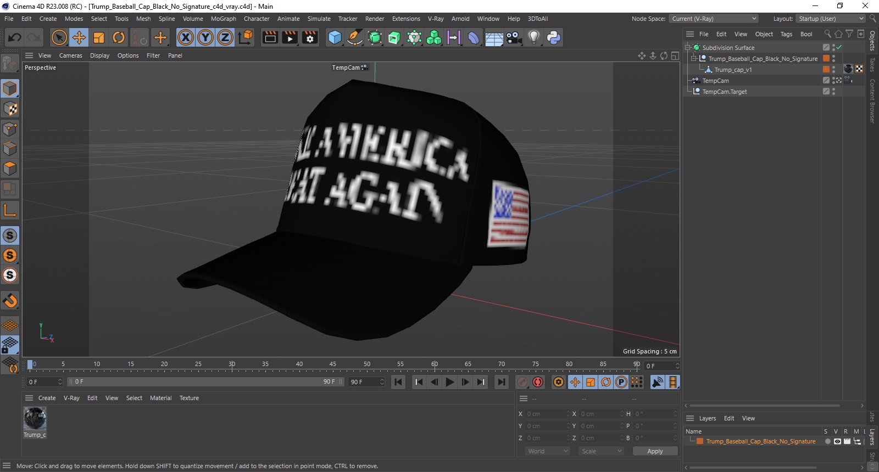Screen dimensions: 879x472
Task: Switch to Model mode in left palette
Action: coord(10,88)
